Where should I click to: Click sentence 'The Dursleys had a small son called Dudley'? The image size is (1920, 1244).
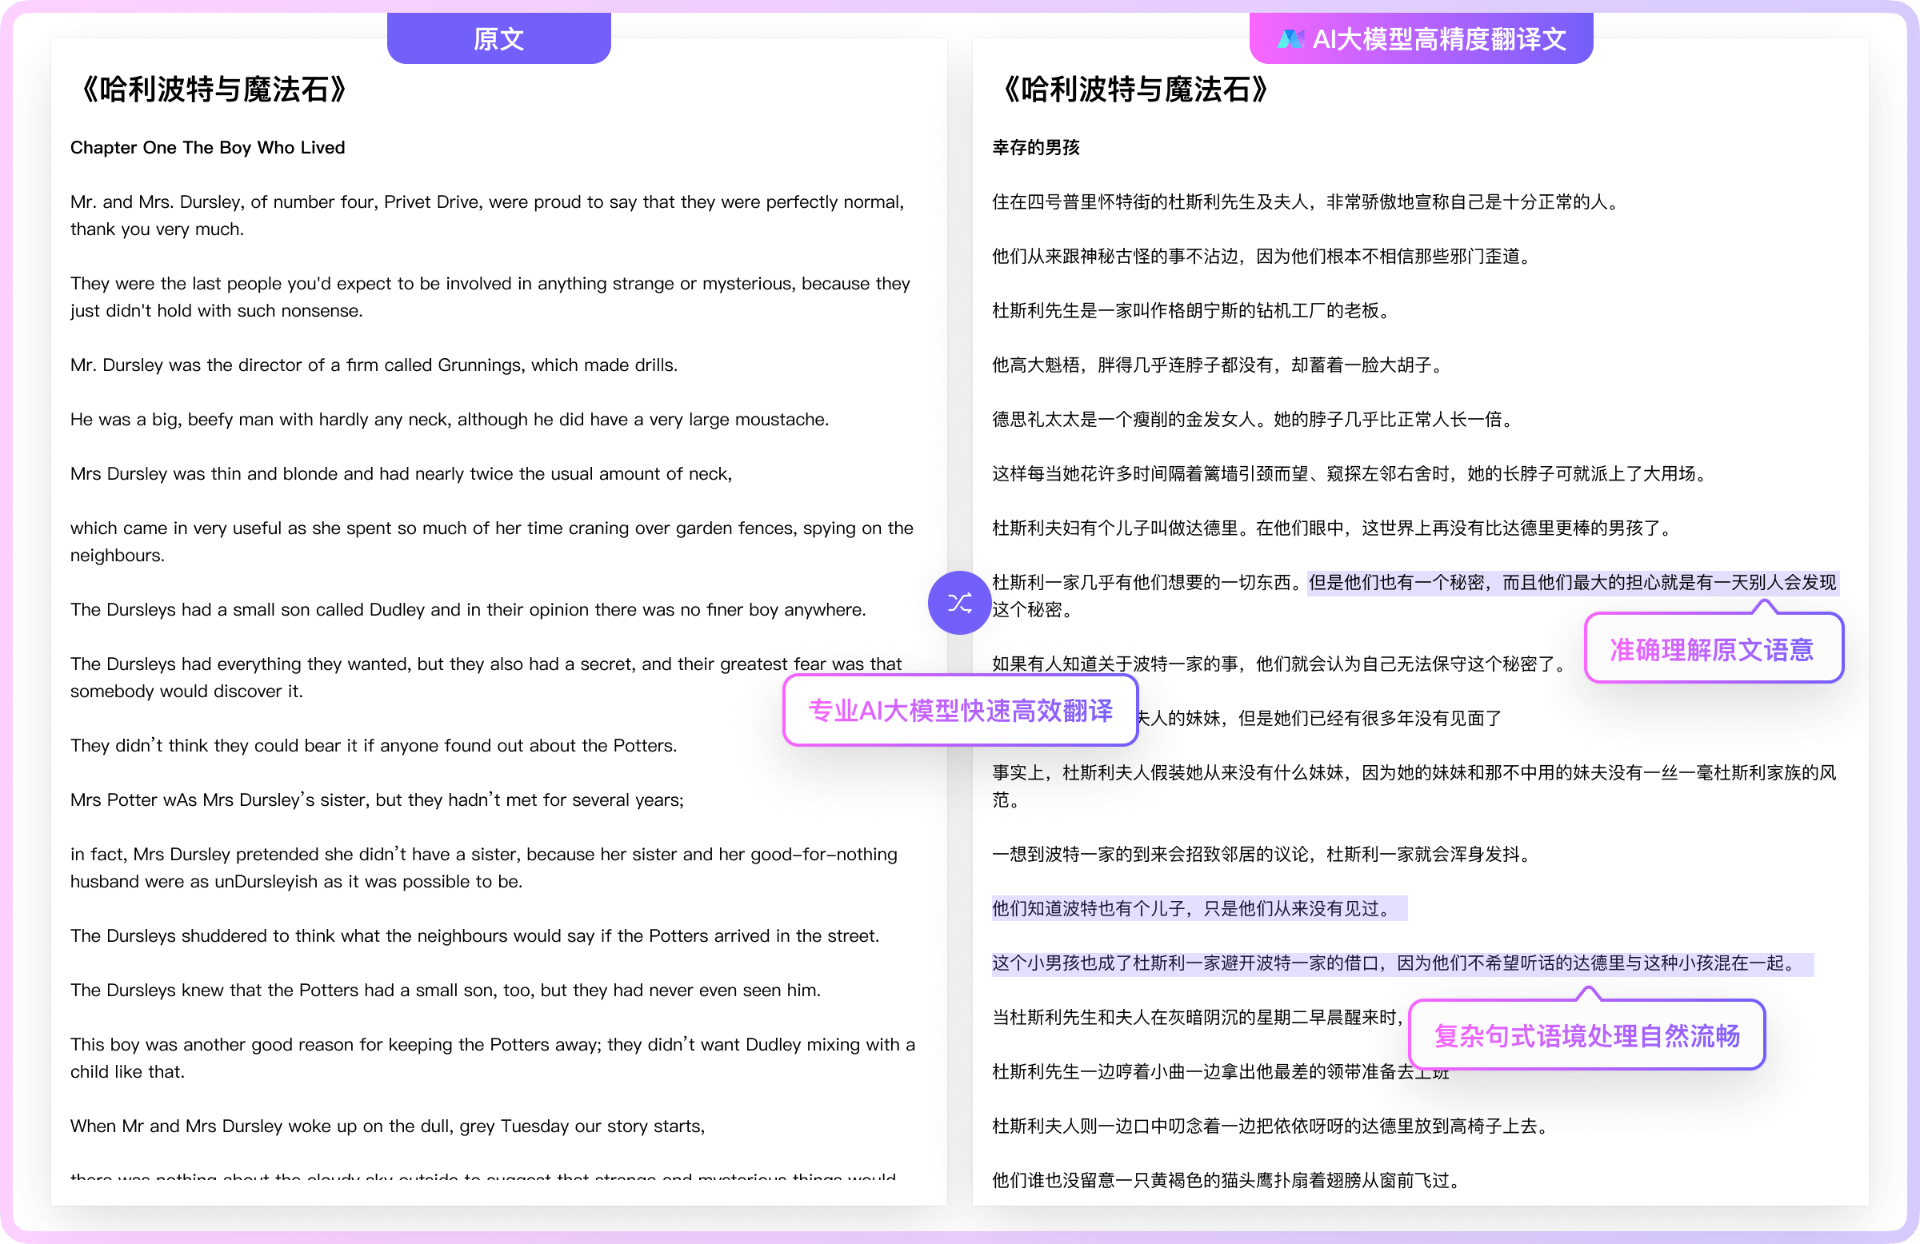tap(468, 609)
